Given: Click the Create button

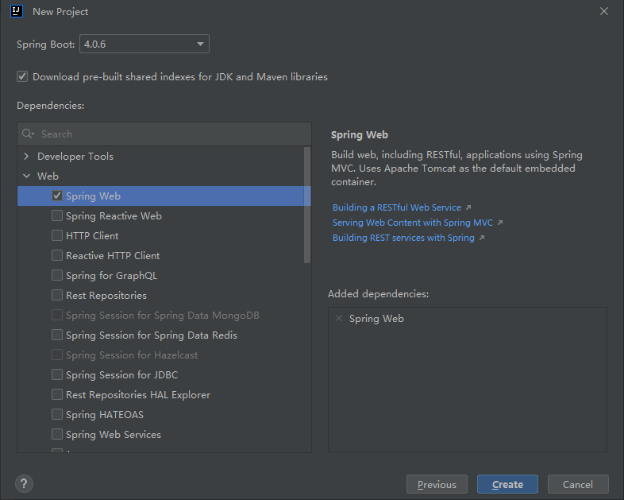Looking at the screenshot, I should (x=507, y=484).
